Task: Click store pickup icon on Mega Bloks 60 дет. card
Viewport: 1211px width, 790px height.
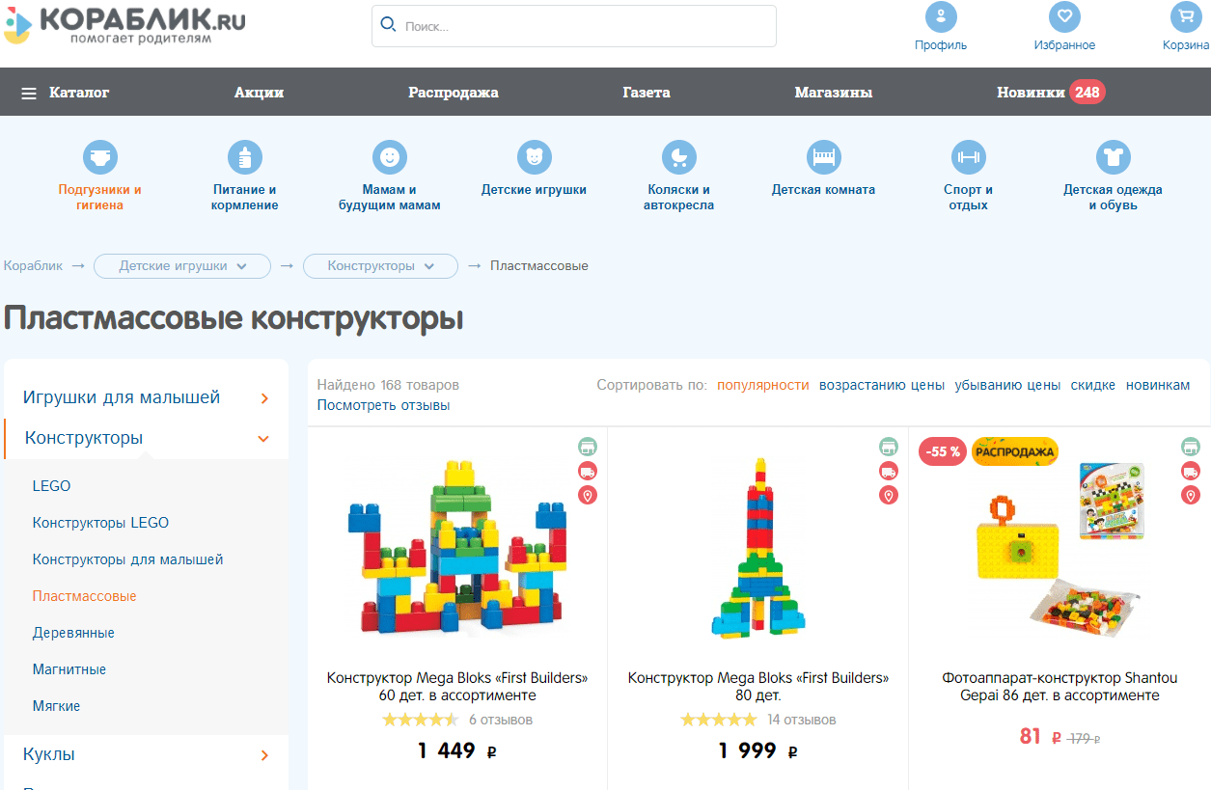Action: (588, 447)
